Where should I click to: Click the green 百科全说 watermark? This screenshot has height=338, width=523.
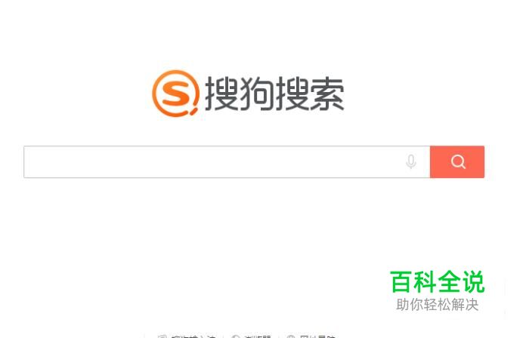coord(438,281)
